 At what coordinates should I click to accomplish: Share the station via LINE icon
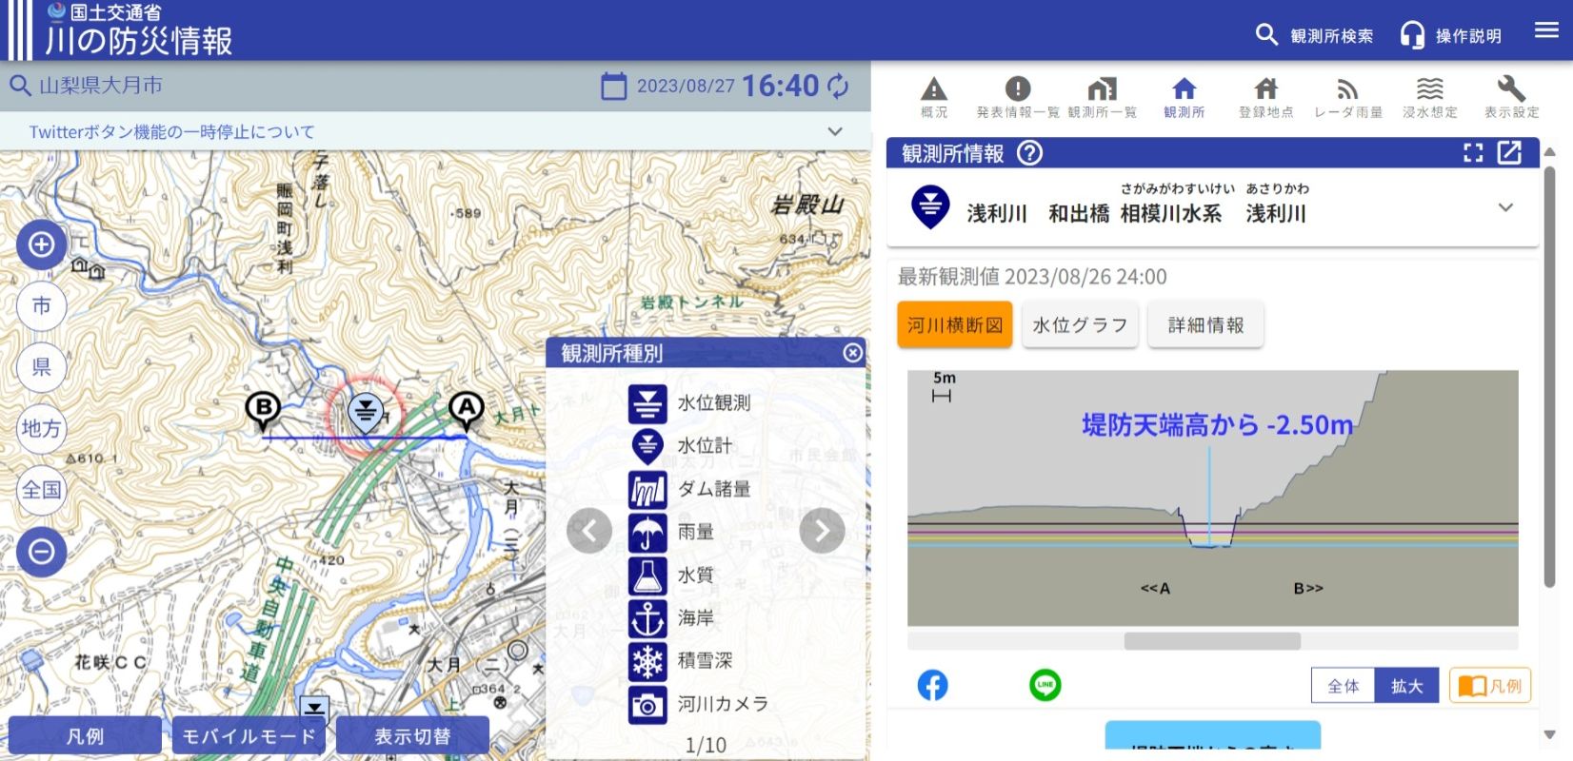(x=1045, y=685)
